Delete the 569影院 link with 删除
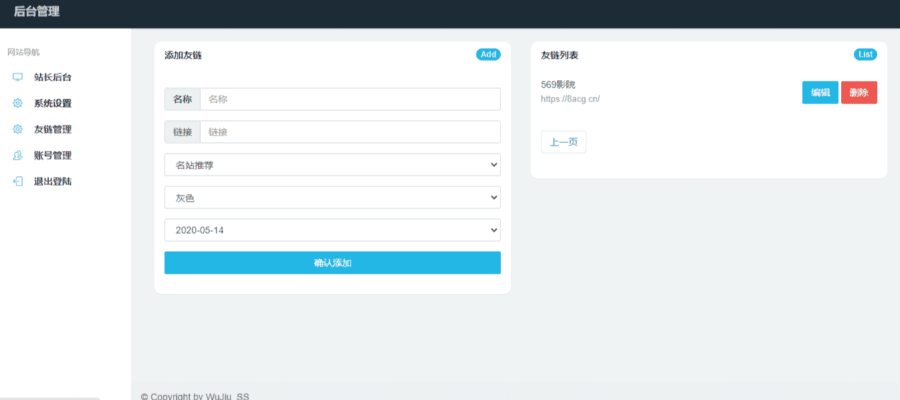 click(x=859, y=93)
